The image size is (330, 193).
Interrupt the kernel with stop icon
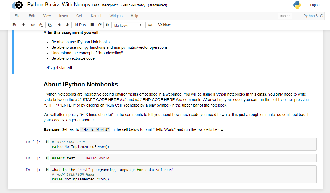point(92,25)
